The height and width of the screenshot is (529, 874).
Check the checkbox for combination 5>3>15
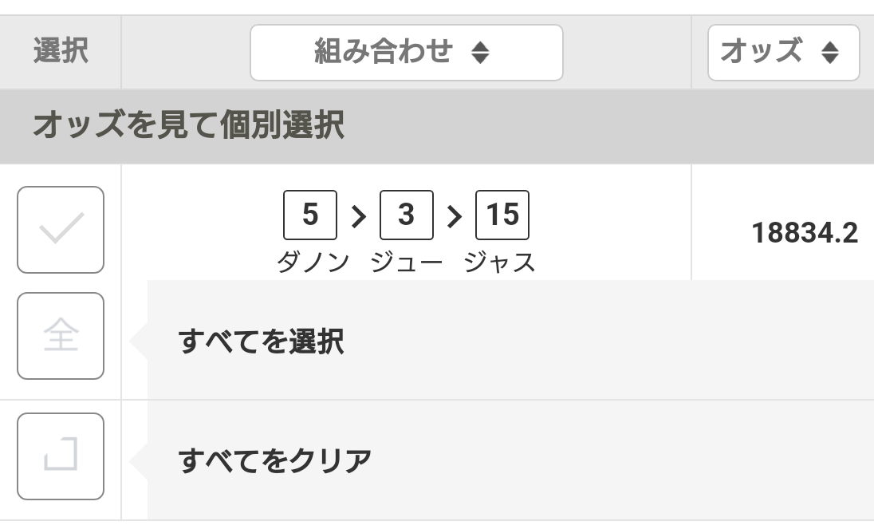click(61, 230)
